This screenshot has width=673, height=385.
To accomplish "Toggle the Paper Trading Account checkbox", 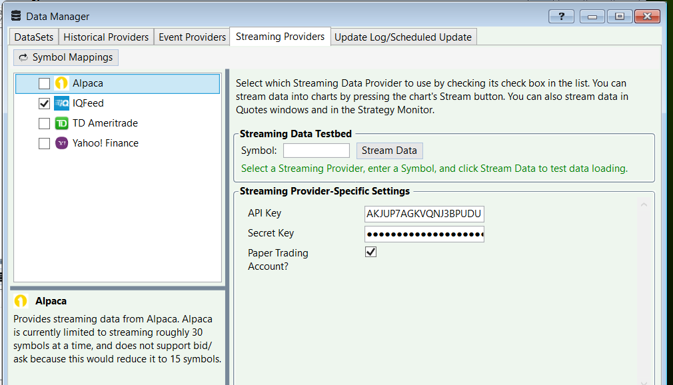I will point(371,252).
